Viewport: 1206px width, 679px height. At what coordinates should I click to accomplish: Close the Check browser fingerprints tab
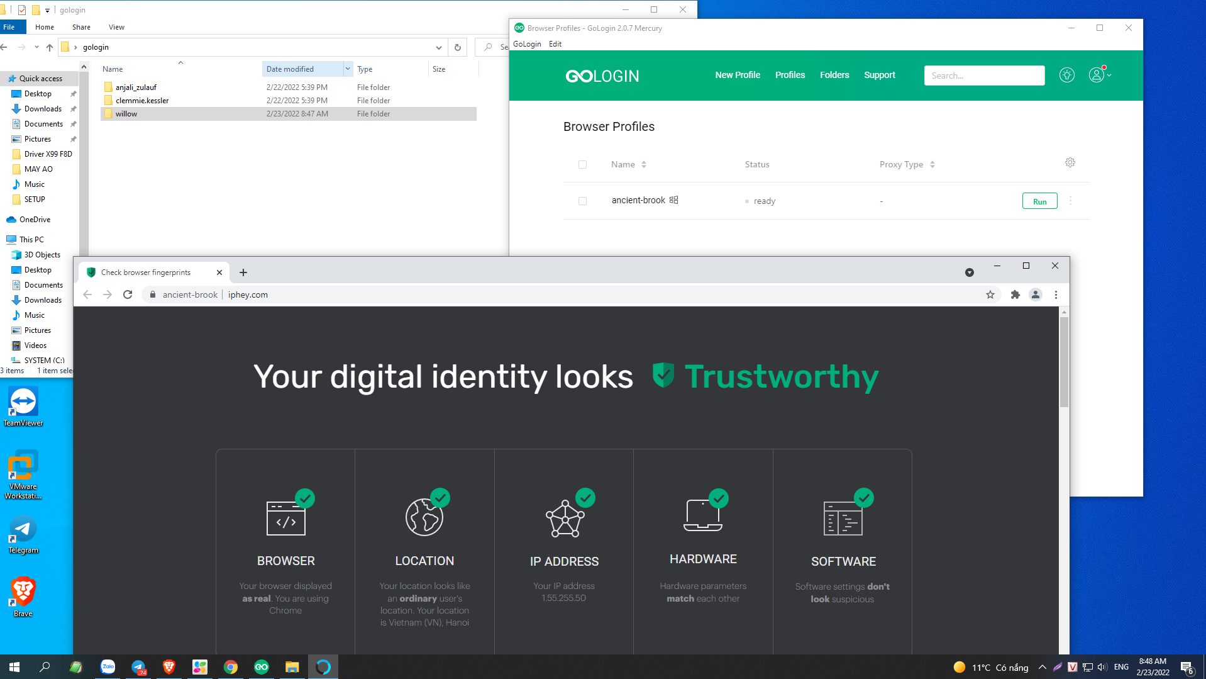pos(219,272)
